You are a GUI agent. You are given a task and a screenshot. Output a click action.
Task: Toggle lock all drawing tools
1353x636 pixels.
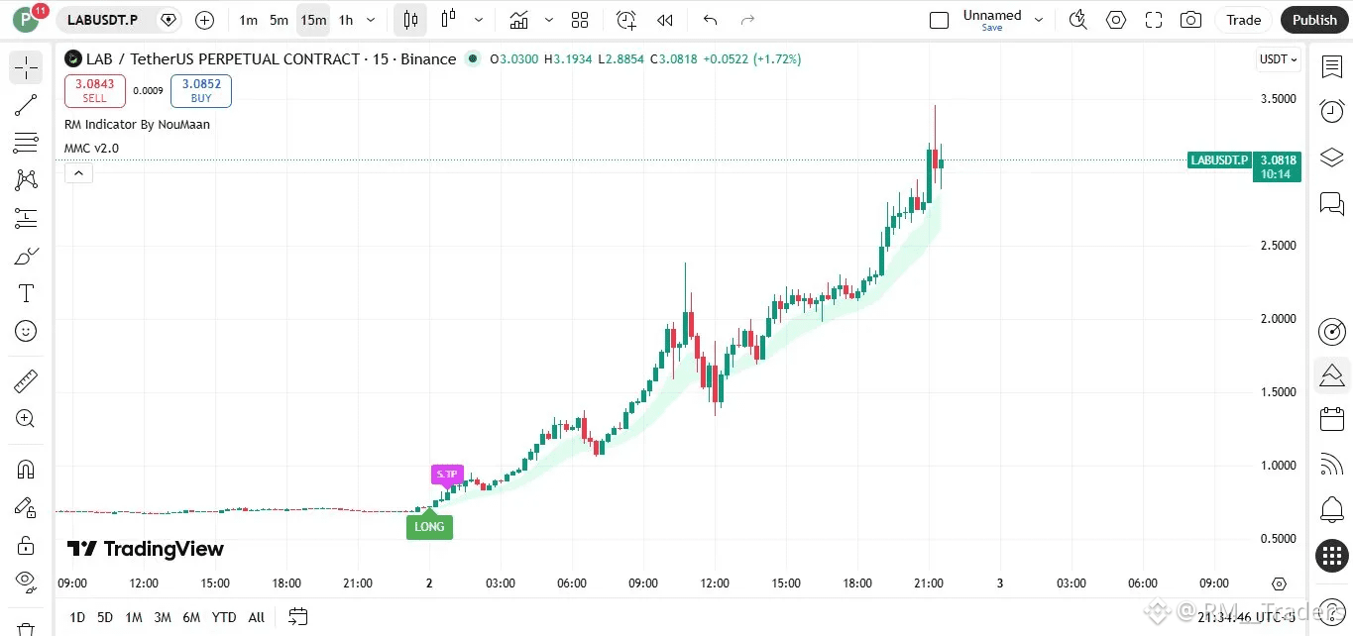[26, 544]
